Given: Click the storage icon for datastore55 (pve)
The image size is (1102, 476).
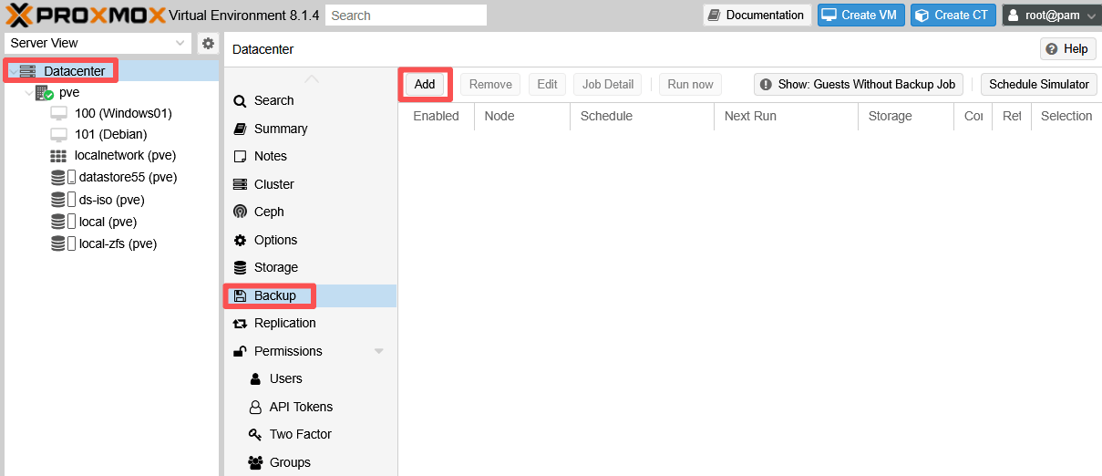Looking at the screenshot, I should (63, 177).
